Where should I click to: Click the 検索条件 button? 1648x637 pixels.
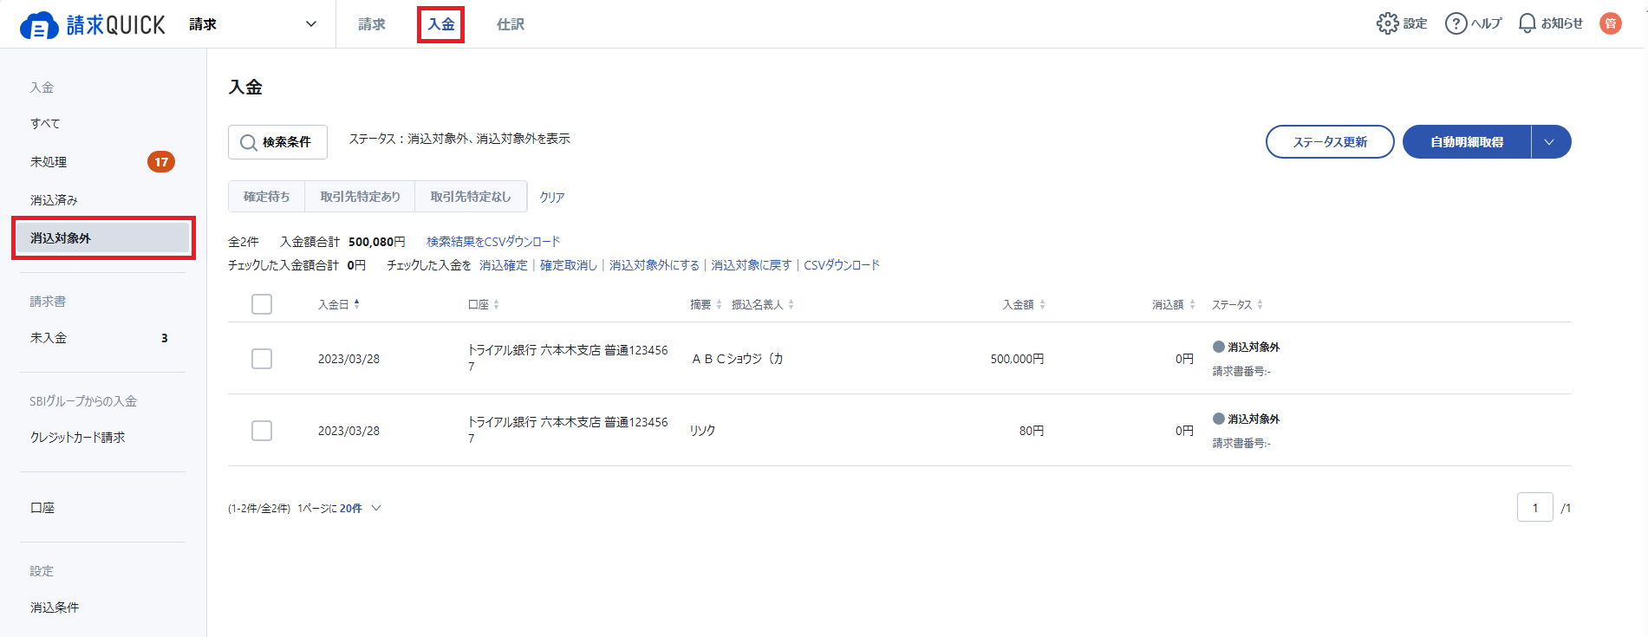click(x=277, y=142)
